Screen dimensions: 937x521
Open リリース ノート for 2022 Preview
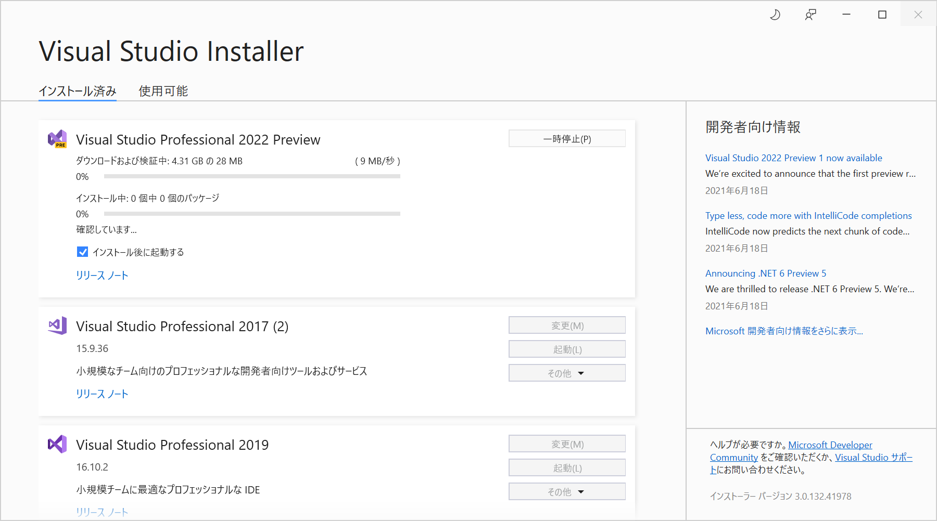pos(102,276)
